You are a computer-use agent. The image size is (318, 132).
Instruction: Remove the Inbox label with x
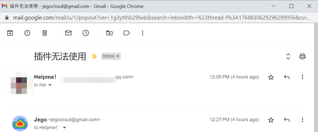point(118,56)
